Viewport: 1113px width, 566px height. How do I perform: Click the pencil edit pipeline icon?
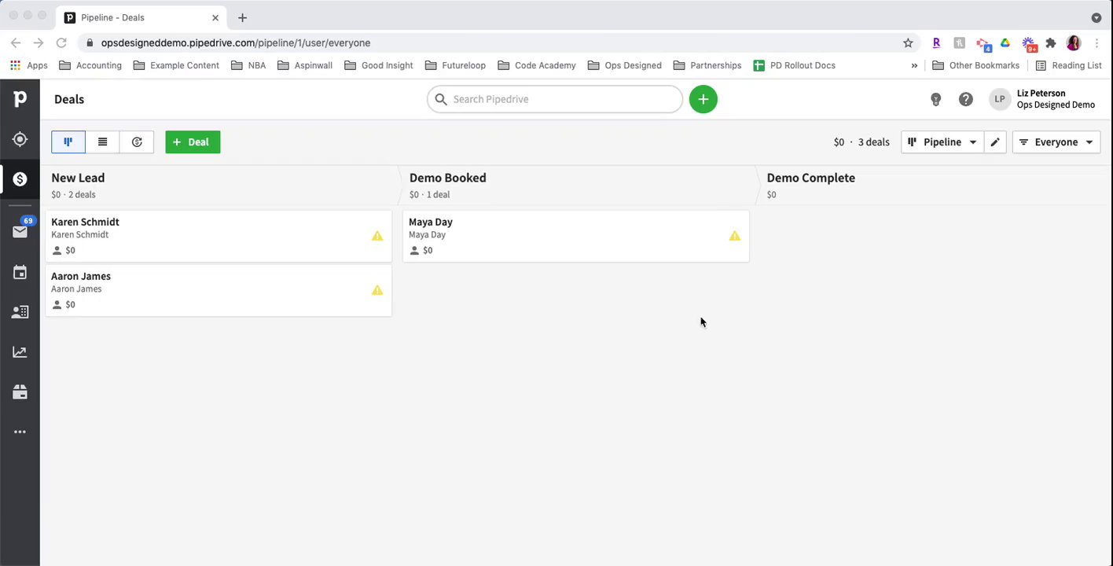[x=995, y=142]
